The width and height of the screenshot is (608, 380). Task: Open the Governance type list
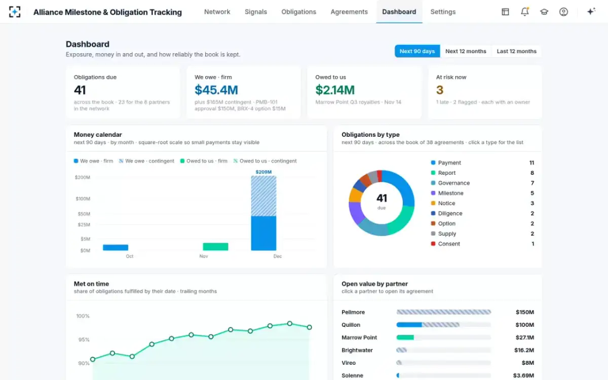pyautogui.click(x=482, y=183)
